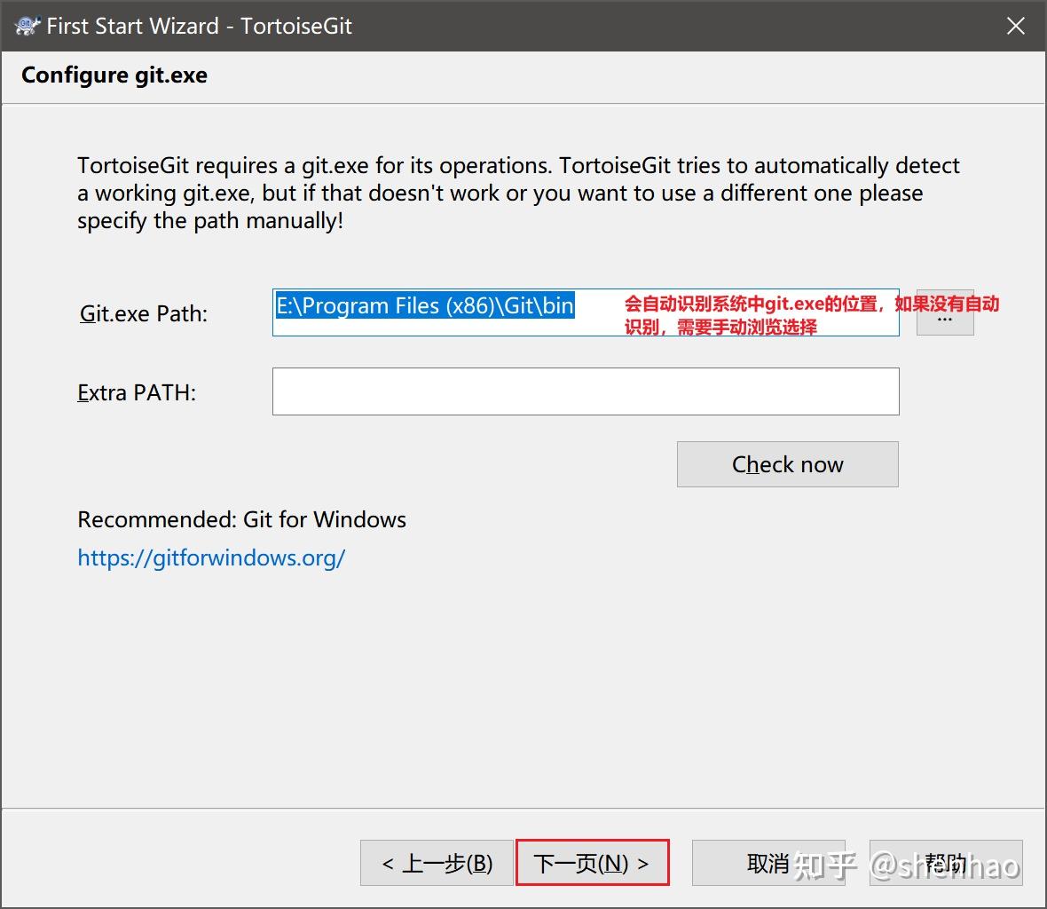
Task: Click the 帮助 Help button
Action: [x=944, y=862]
